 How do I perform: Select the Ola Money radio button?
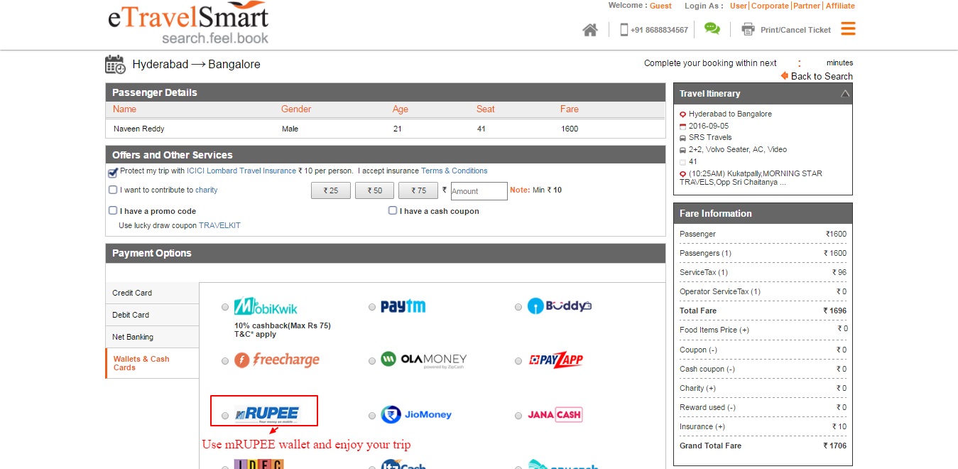(x=372, y=361)
